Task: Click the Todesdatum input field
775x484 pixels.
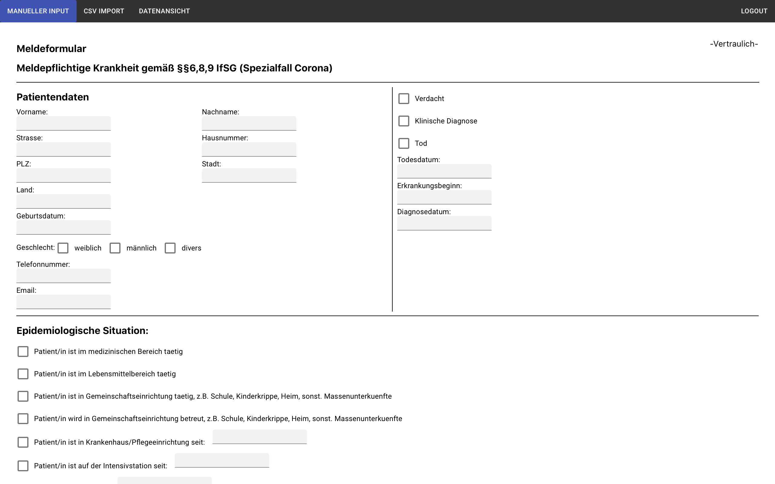Action: tap(444, 171)
